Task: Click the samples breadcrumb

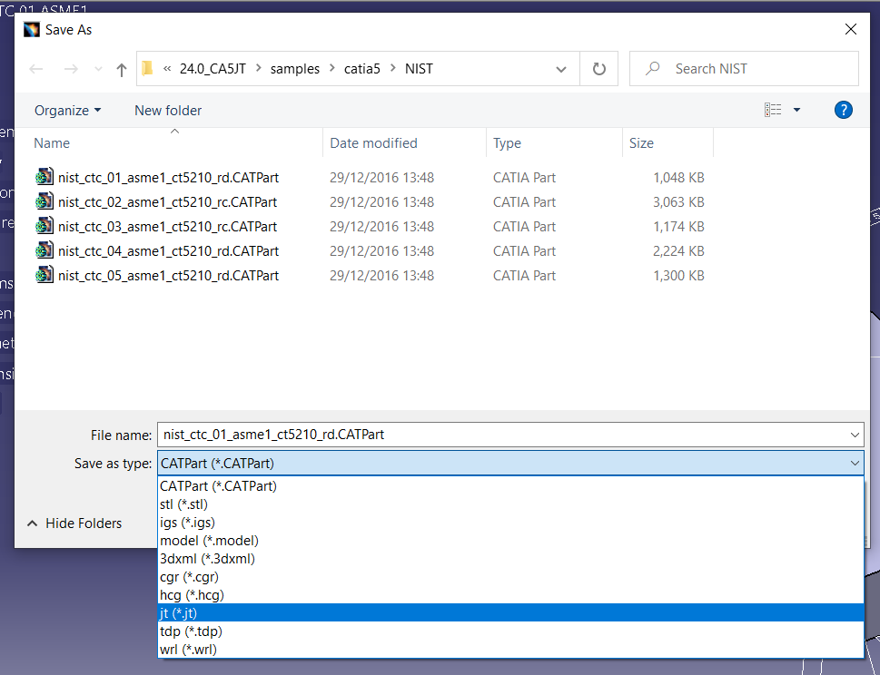Action: click(294, 68)
